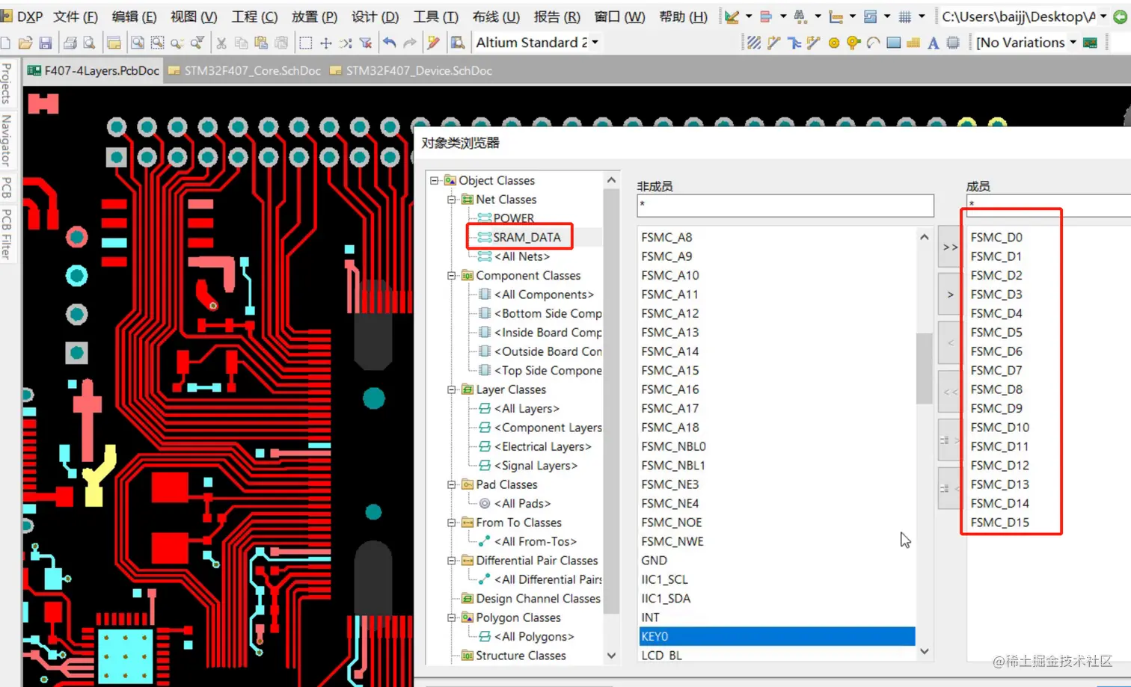Image resolution: width=1131 pixels, height=687 pixels.
Task: Select the place fill rectangle tool
Action: [893, 43]
